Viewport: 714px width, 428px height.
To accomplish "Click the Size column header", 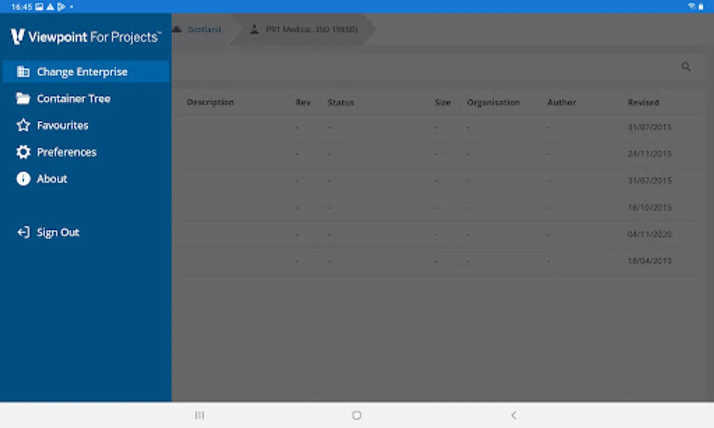I will (x=442, y=102).
